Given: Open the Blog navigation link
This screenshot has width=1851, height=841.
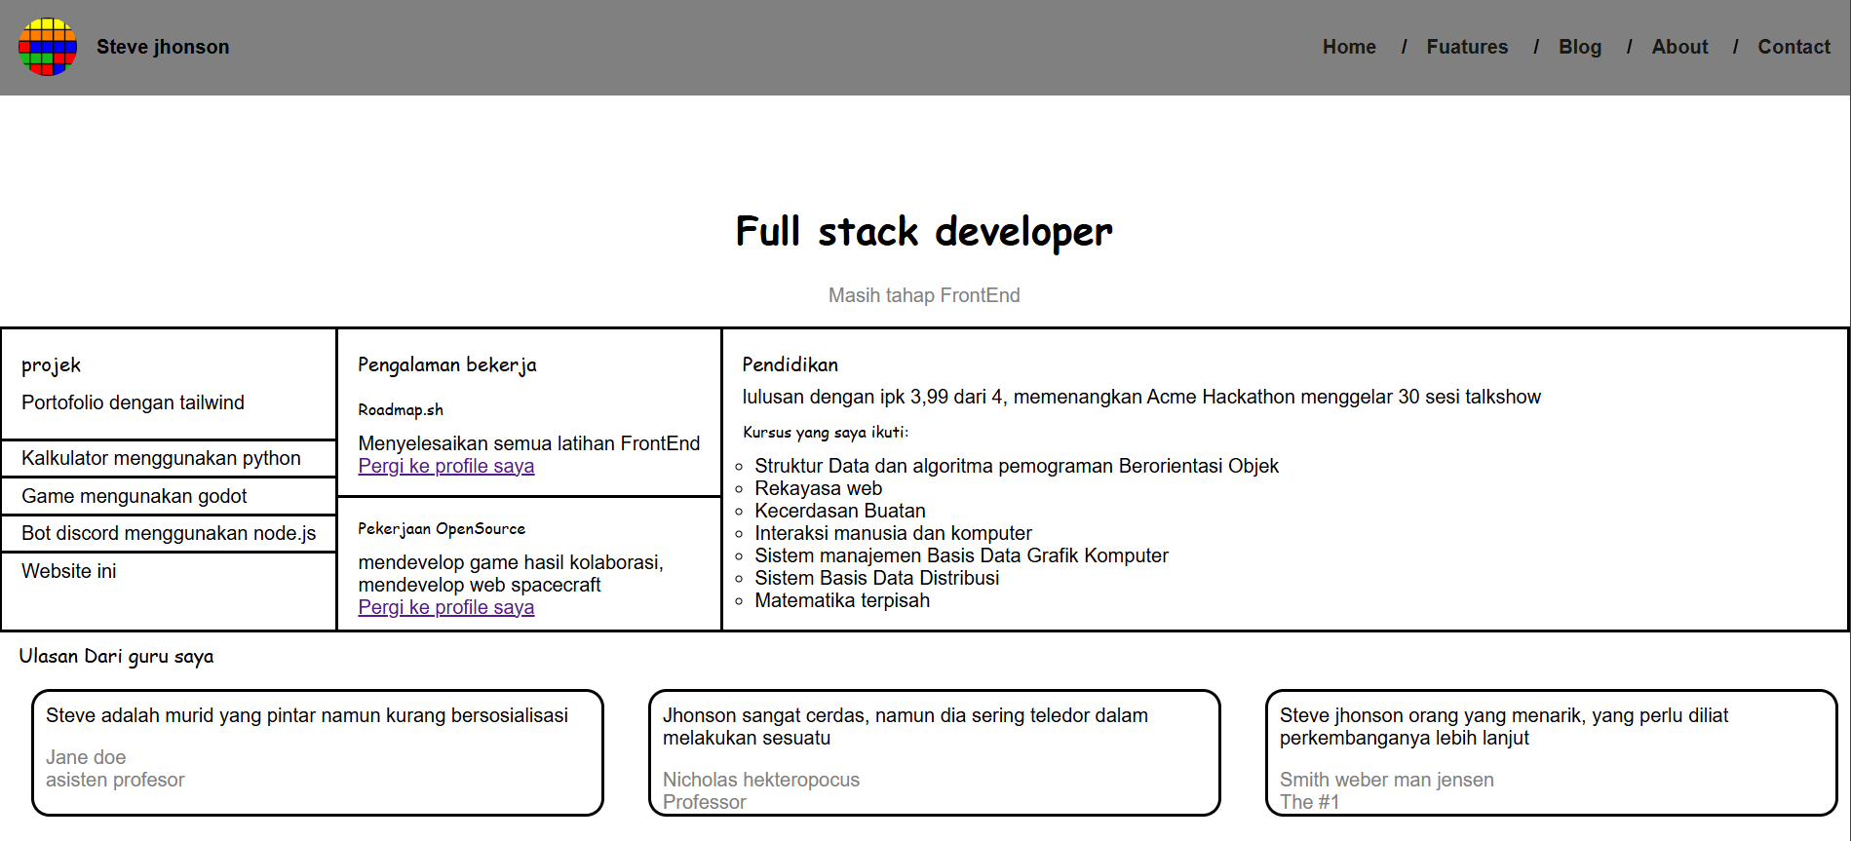Looking at the screenshot, I should (x=1579, y=47).
